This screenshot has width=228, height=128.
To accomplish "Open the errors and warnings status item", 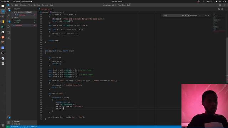I will pyautogui.click(x=26, y=127).
